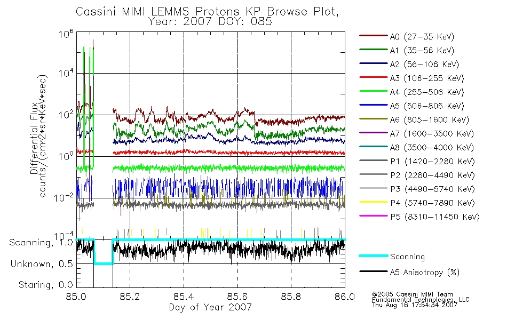Click the yellow P4 legend line

373,202
